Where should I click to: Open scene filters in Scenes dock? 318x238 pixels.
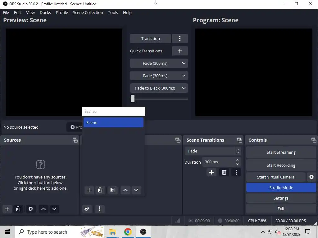[113, 190]
